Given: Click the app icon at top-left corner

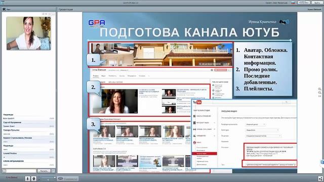Looking at the screenshot, I should pyautogui.click(x=3, y=3).
